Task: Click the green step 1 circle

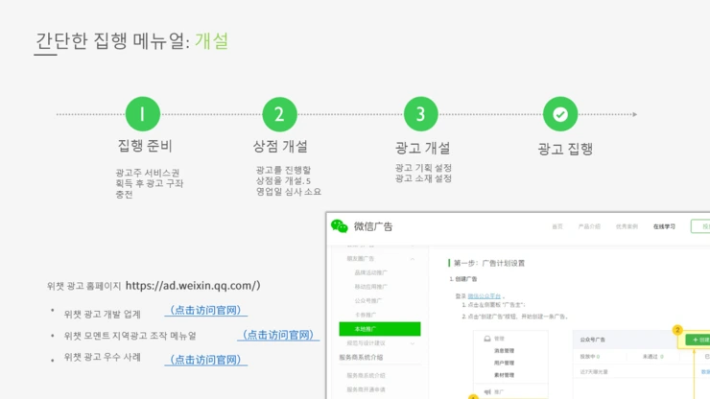Action: pos(143,114)
